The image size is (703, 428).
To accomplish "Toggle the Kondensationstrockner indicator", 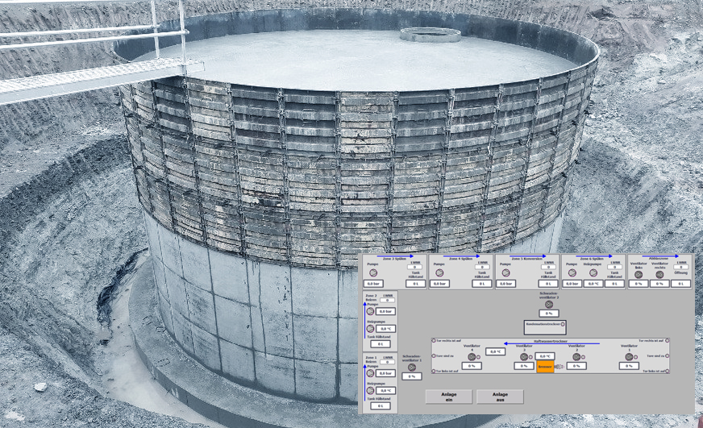I will [x=564, y=324].
